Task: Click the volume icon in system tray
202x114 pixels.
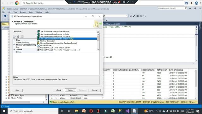Action: pyautogui.click(x=178, y=111)
